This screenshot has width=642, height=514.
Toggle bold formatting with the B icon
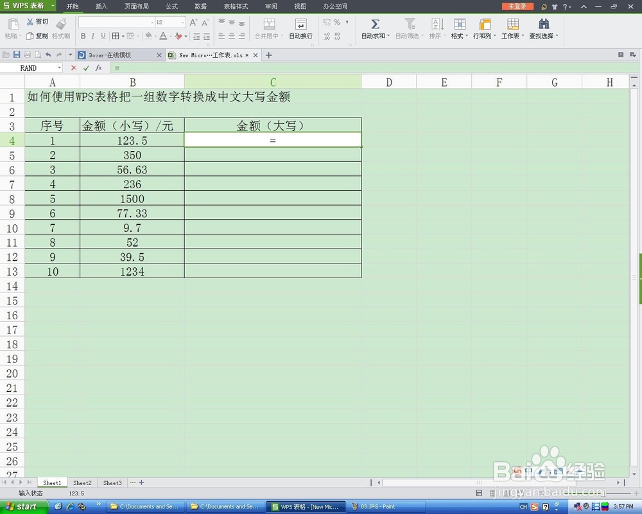(82, 36)
